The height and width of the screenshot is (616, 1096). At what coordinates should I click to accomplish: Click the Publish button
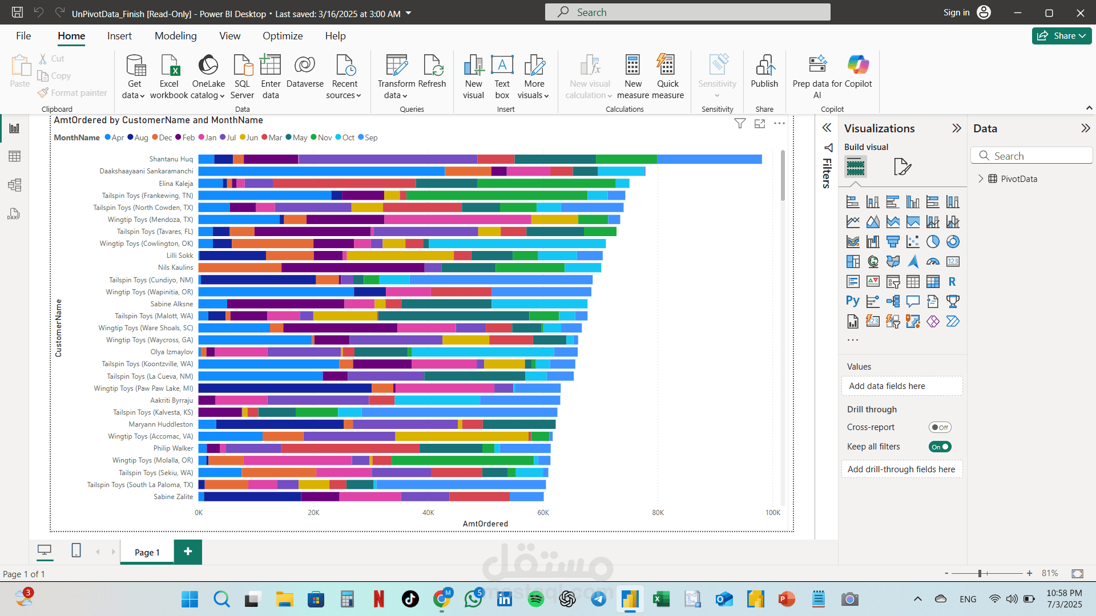(x=764, y=71)
